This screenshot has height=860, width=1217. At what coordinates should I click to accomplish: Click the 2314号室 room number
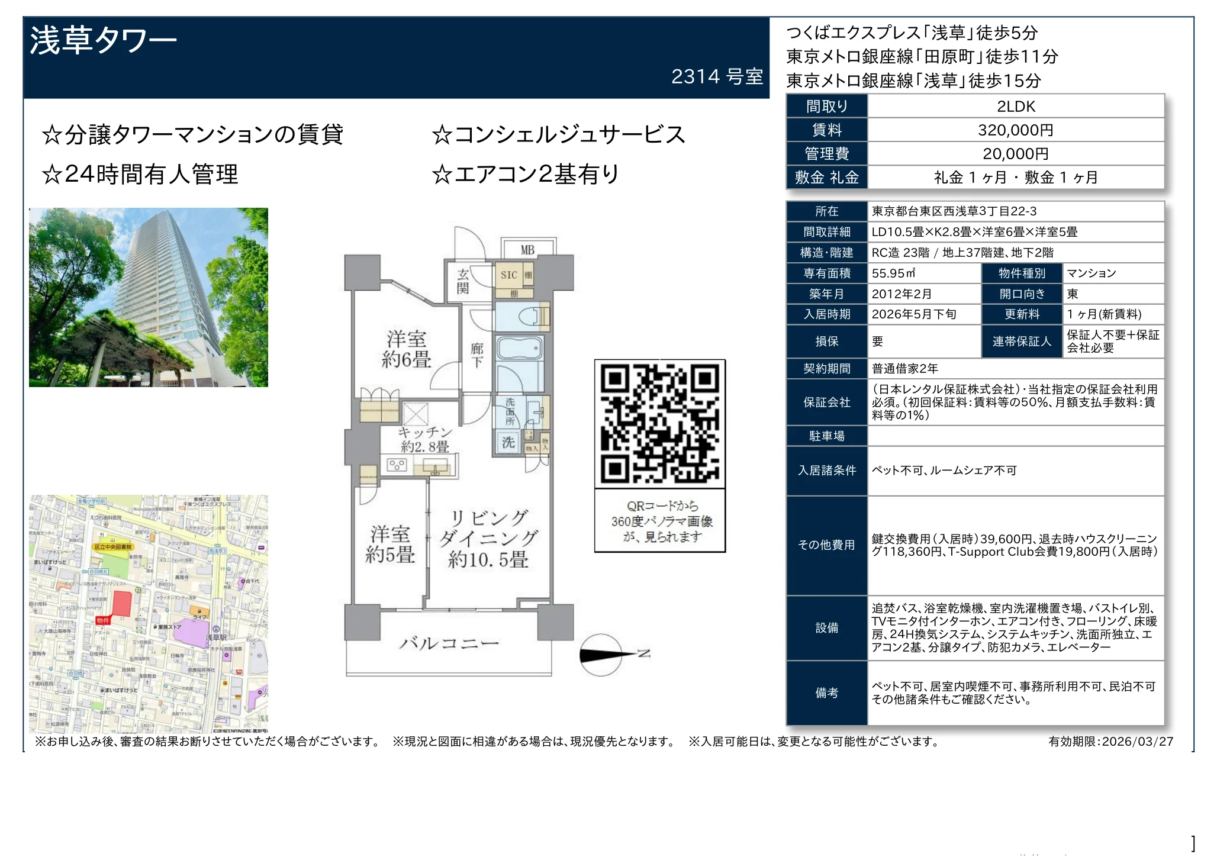pos(718,76)
